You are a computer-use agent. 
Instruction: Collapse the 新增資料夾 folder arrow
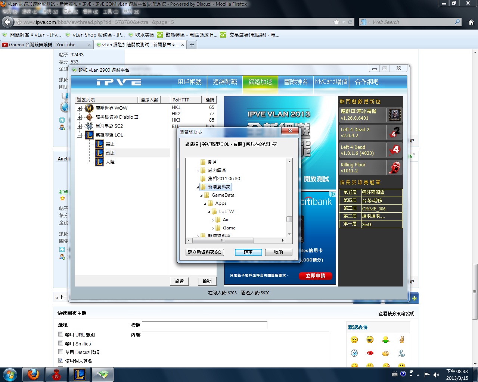tap(198, 187)
